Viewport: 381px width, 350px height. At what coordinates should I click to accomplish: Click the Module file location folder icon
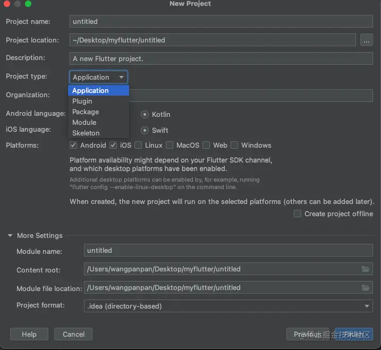[x=366, y=288]
